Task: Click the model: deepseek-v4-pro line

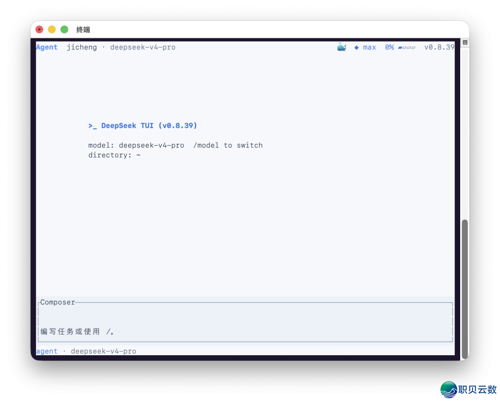Action: pyautogui.click(x=136, y=145)
